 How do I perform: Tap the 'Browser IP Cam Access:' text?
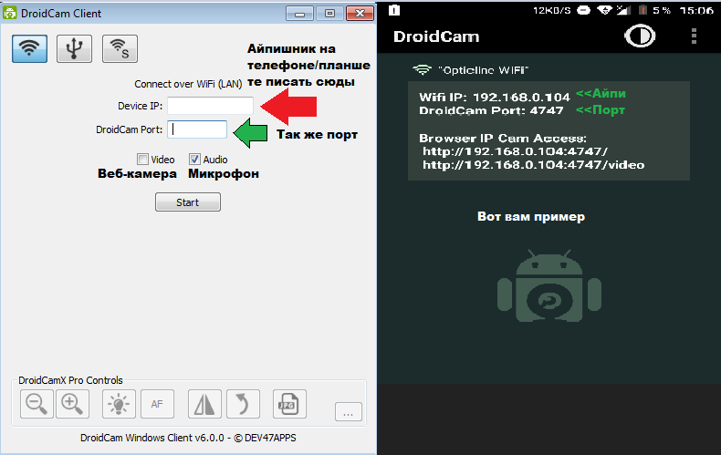click(503, 138)
